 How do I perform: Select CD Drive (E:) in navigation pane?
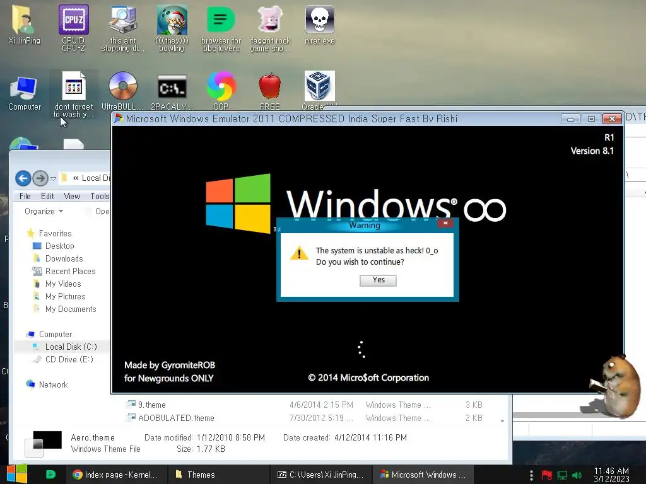pos(63,360)
